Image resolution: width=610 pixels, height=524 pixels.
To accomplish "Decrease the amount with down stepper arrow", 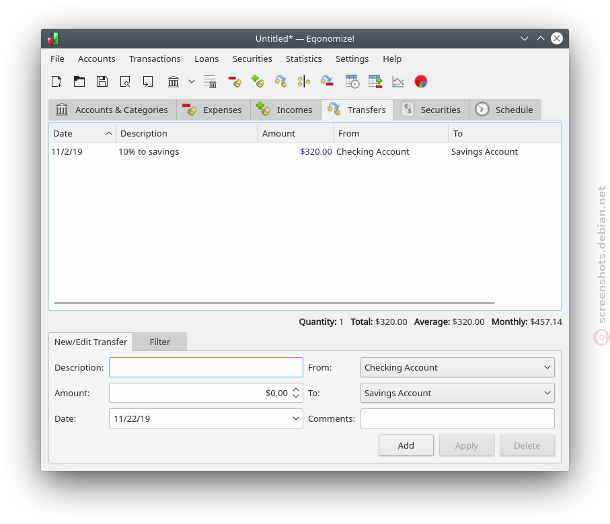I will click(x=296, y=396).
